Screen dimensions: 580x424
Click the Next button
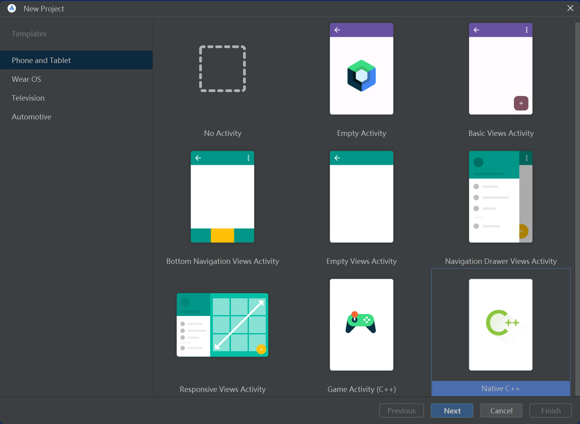452,411
